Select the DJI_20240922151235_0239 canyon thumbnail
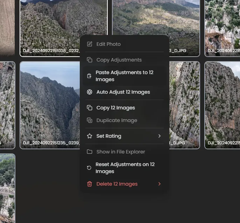 (x=49, y=105)
